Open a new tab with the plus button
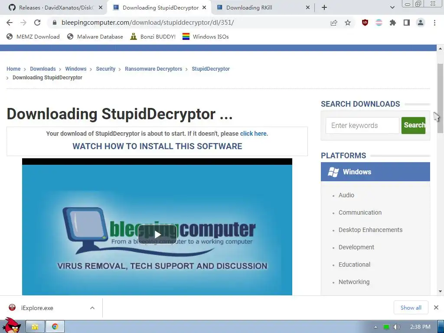Image resolution: width=444 pixels, height=333 pixels. point(324,8)
